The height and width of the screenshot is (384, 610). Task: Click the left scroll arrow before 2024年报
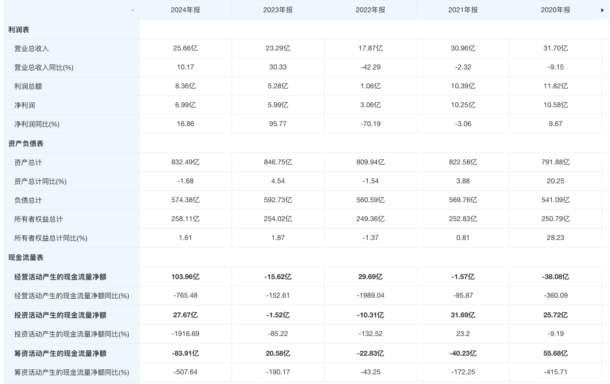coord(132,10)
